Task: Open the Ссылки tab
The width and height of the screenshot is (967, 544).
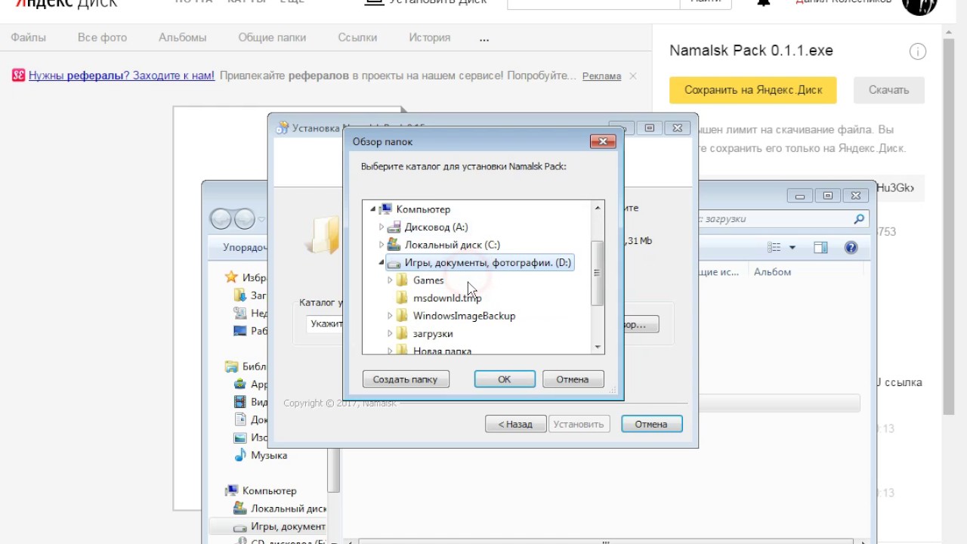Action: [357, 37]
